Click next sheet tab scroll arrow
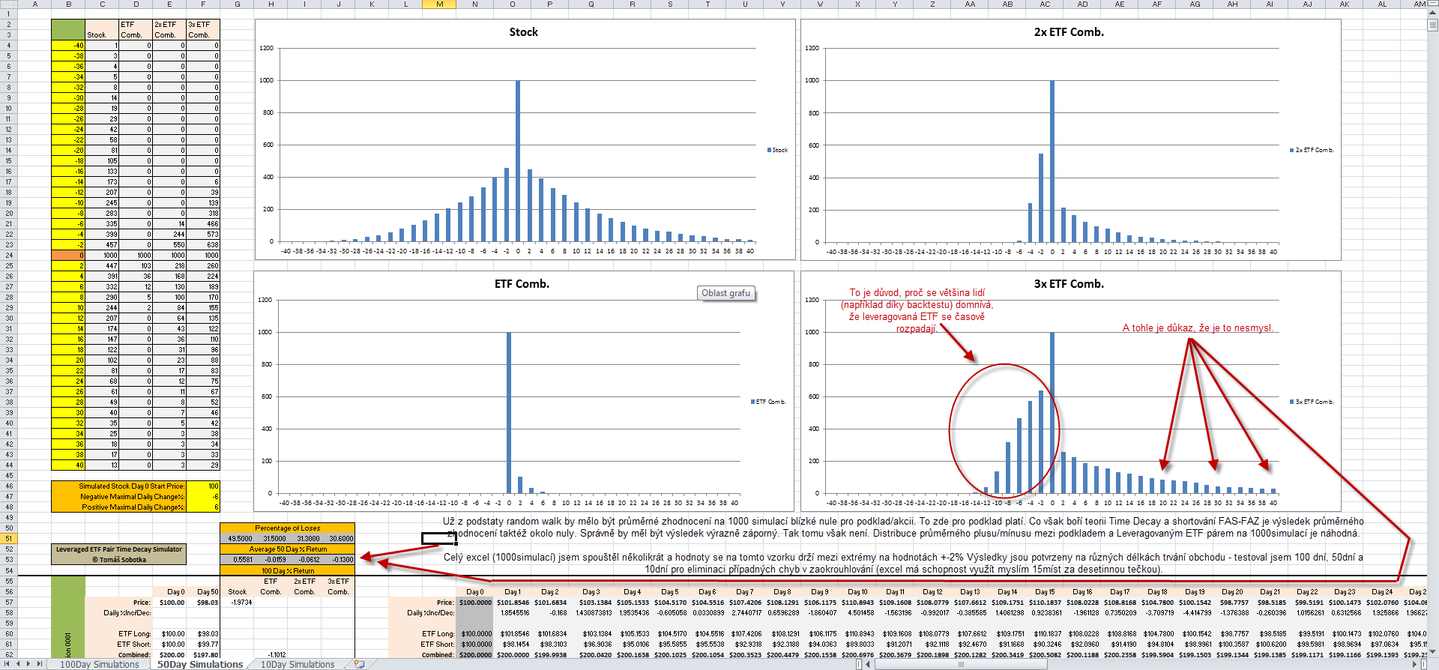 pyautogui.click(x=29, y=664)
